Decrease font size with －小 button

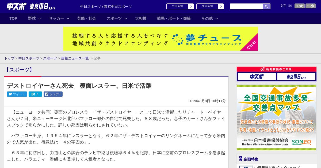[311, 6]
